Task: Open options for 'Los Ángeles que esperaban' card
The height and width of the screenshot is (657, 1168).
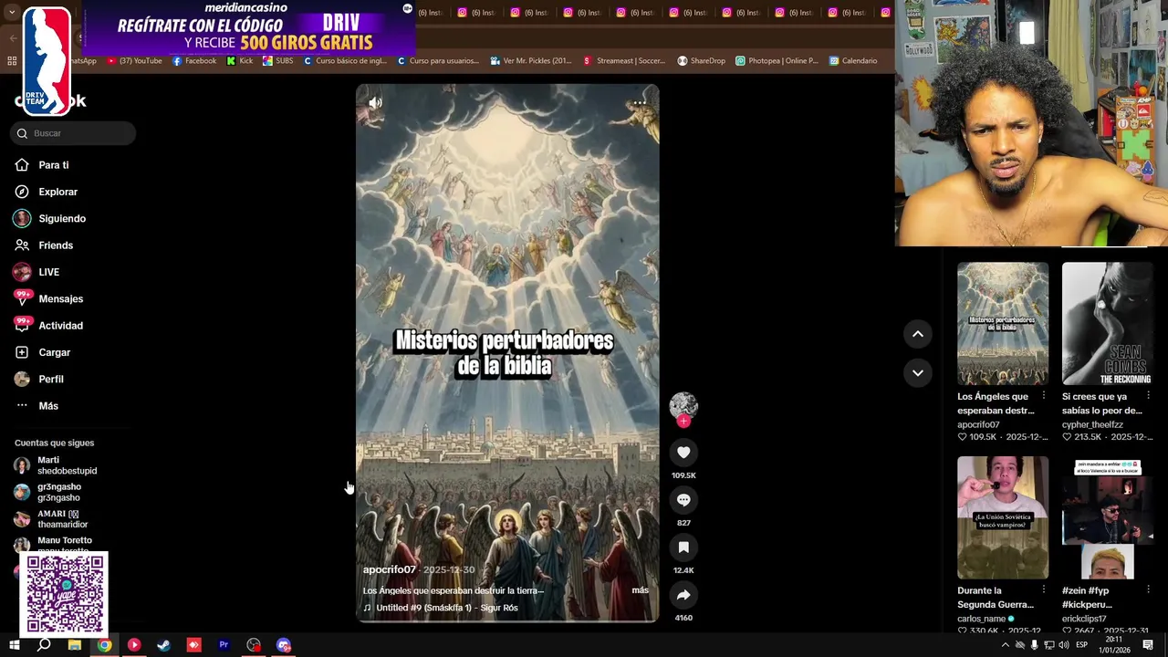Action: pos(1043,396)
